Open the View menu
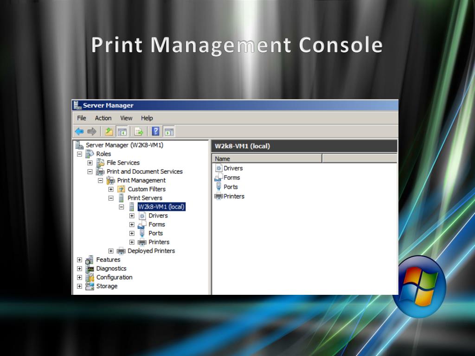This screenshot has width=475, height=356. pos(126,118)
